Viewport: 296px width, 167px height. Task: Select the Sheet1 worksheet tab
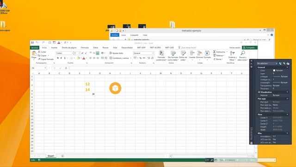[51, 156]
